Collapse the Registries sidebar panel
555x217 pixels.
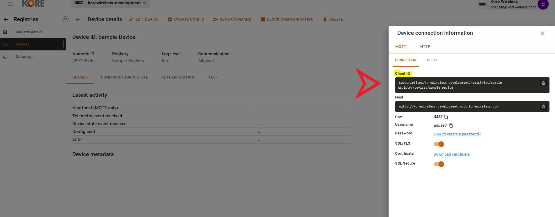(x=66, y=19)
